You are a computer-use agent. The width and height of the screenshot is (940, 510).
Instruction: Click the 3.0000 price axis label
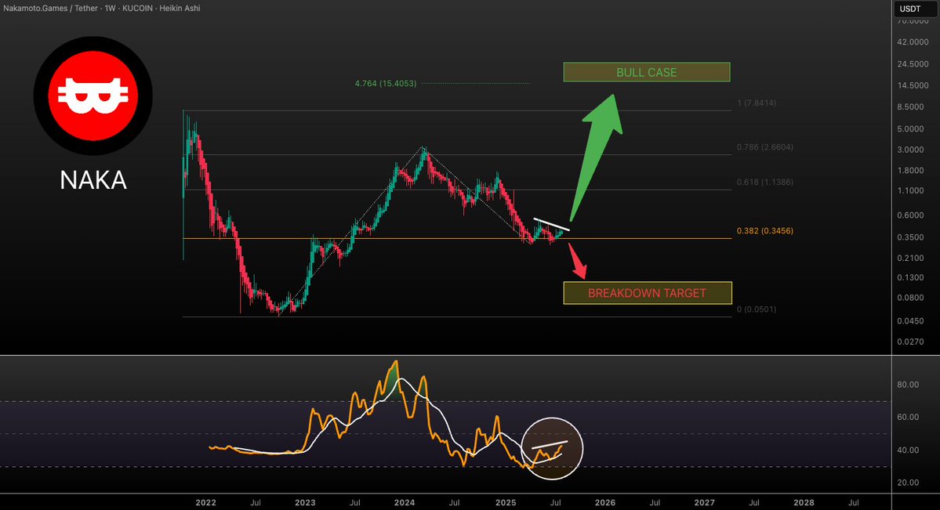(x=911, y=150)
